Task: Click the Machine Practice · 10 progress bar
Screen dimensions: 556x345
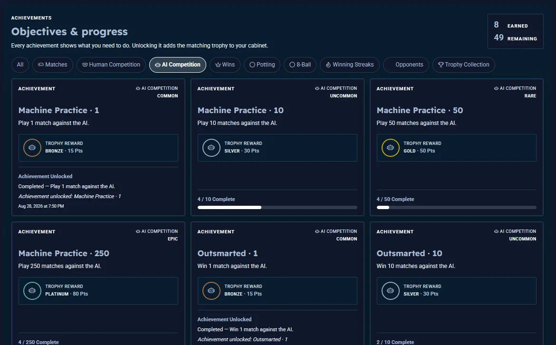Action: [278, 207]
